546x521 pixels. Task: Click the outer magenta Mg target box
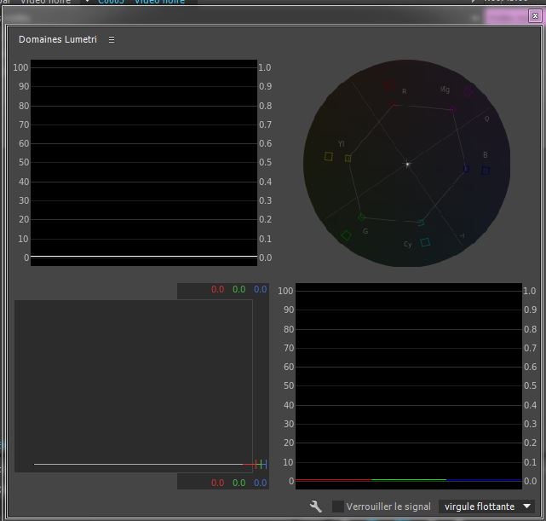point(468,90)
